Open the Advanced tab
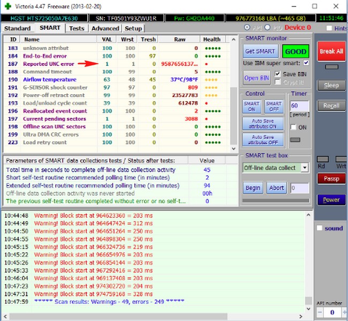Screen dimensions: 348x321 [105, 28]
